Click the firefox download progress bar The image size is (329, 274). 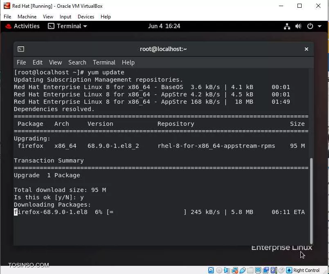tap(146, 212)
